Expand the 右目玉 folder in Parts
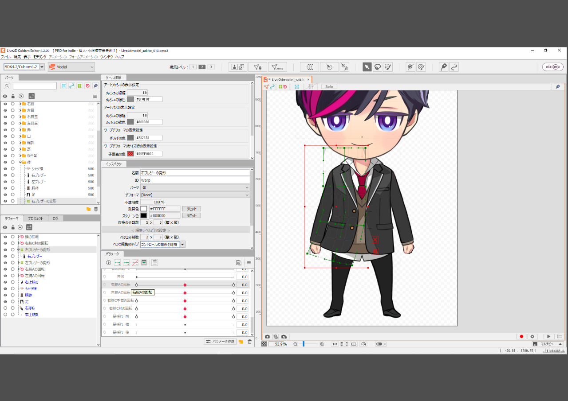Viewport: 568px width, 401px height. (20, 117)
